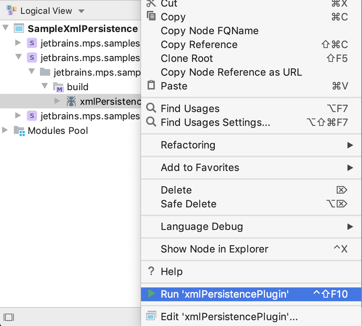Click the xmlPersistence build script bug icon
This screenshot has height=326, width=362.
71,102
